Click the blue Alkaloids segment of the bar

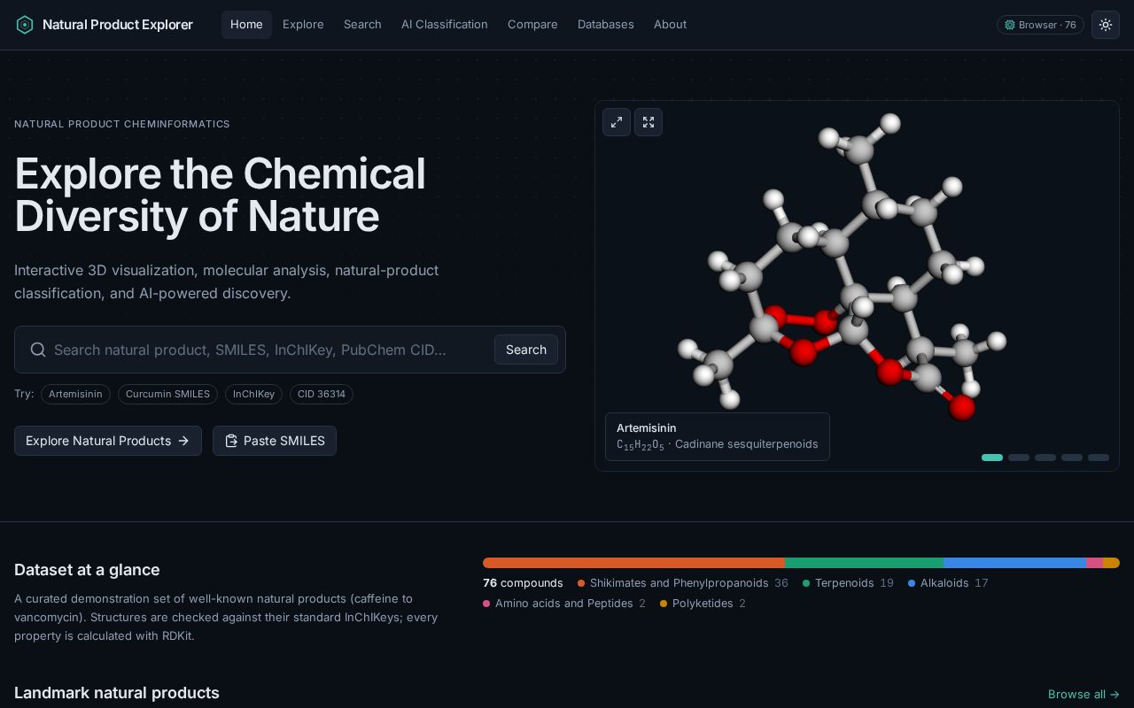tap(1015, 563)
